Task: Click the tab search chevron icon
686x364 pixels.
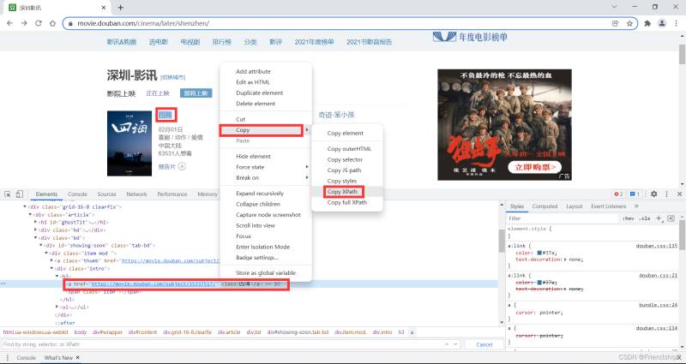Action: [614, 7]
